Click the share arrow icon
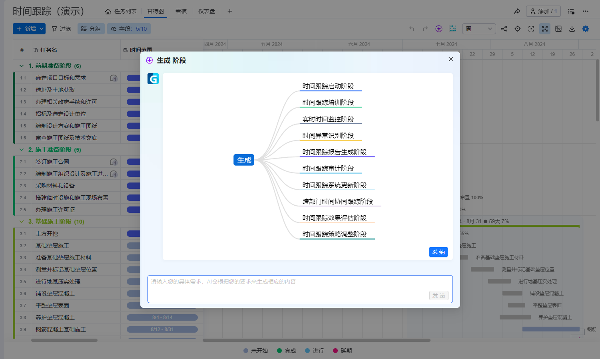The height and width of the screenshot is (359, 600). coord(517,11)
